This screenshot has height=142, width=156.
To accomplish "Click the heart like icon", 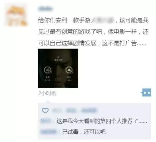I will click(x=45, y=110).
